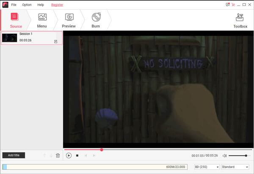This screenshot has height=174, width=254.
Task: Move title up with arrow icon
Action: coord(44,155)
